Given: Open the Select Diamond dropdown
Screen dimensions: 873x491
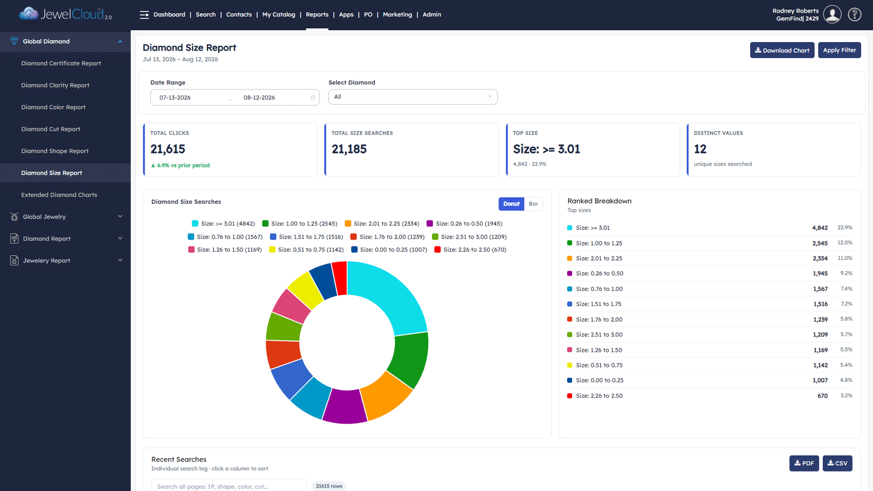Looking at the screenshot, I should (413, 97).
